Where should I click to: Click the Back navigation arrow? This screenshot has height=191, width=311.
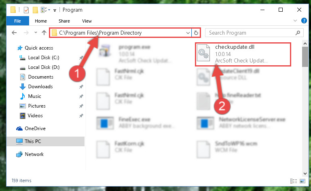coord(14,33)
